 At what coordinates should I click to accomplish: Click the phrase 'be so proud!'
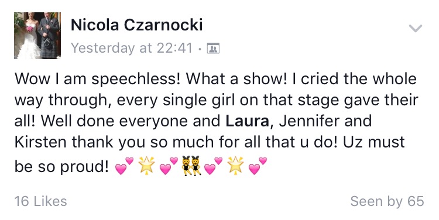(x=61, y=167)
